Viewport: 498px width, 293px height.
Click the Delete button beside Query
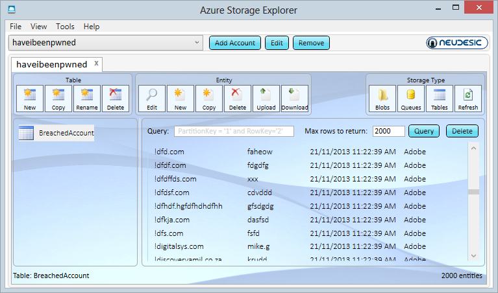click(x=462, y=131)
